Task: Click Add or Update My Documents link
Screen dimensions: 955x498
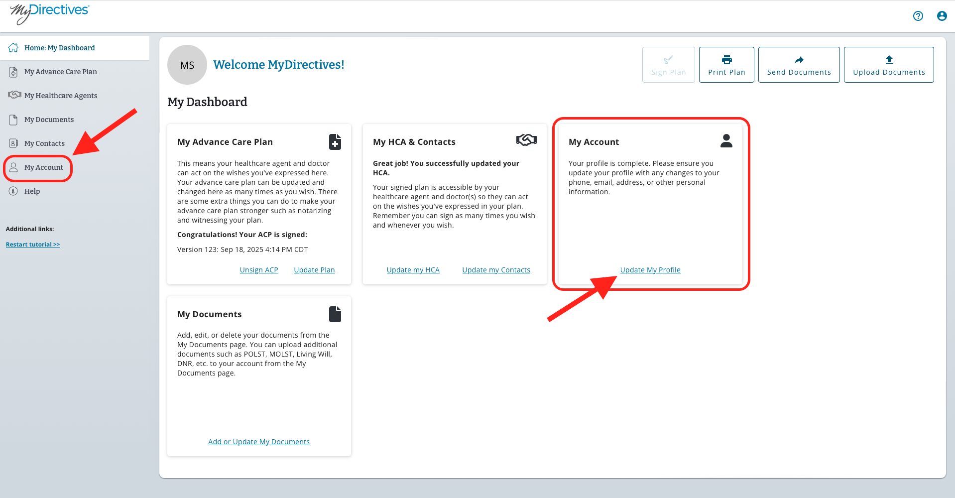Action: click(x=259, y=442)
